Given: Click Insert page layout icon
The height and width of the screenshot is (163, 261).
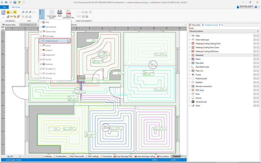Looking at the screenshot, I should click(x=52, y=12).
